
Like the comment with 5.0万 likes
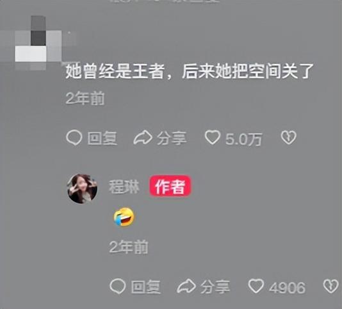(212, 137)
